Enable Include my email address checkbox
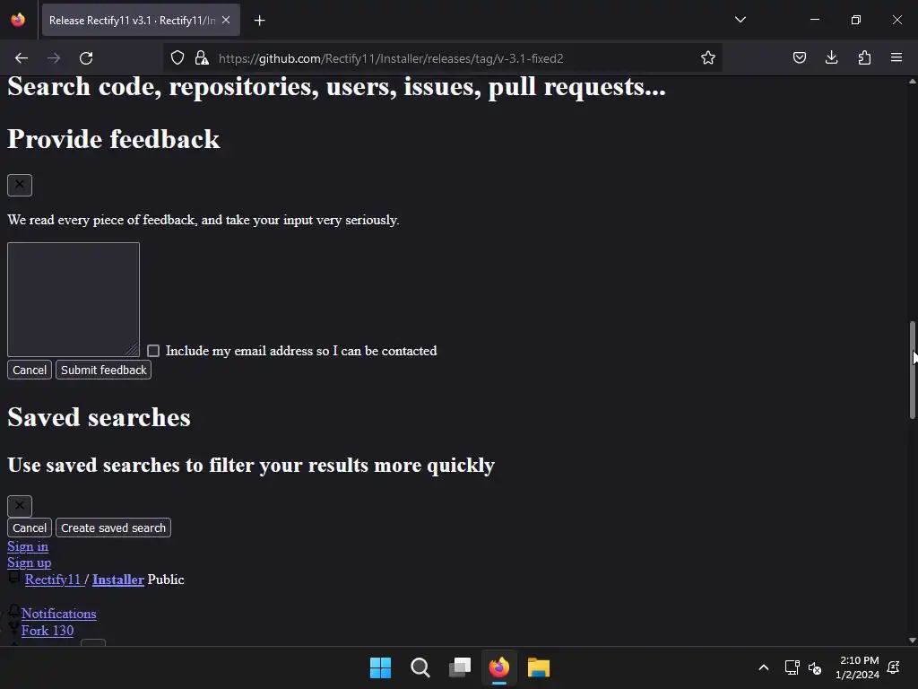Screen dimensions: 918x689 click(153, 351)
